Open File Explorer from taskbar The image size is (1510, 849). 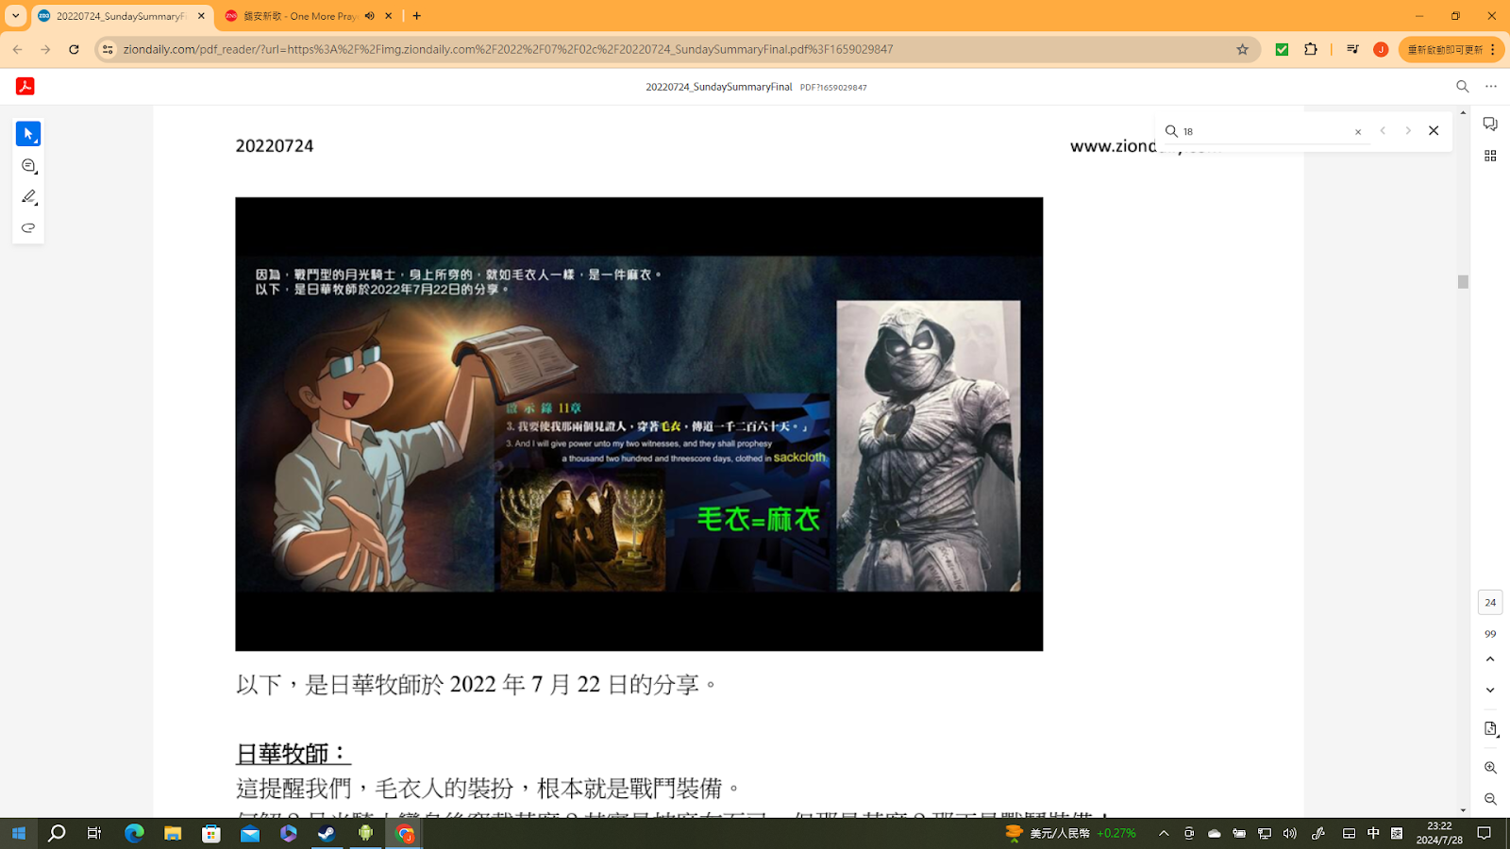[x=173, y=833]
